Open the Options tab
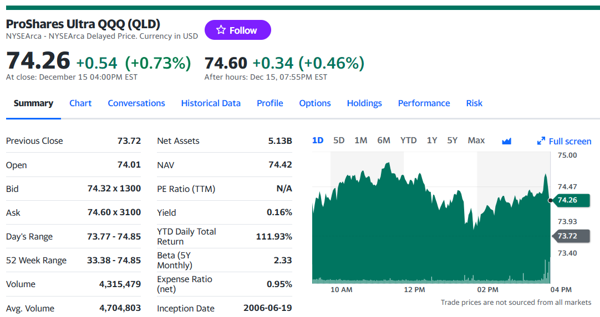Screen dimensions: 600x317 315,103
